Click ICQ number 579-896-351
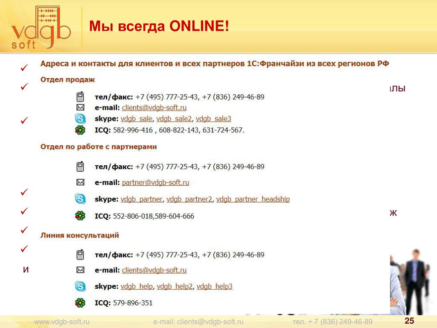 (x=133, y=303)
